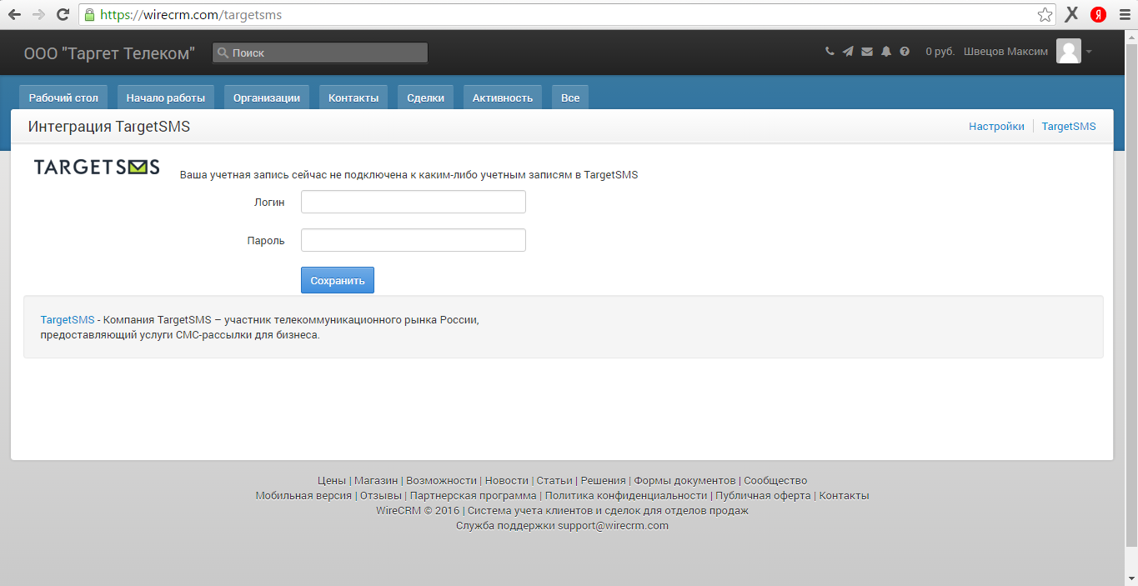Click the browser back arrow
The height and width of the screenshot is (586, 1138).
click(x=14, y=14)
